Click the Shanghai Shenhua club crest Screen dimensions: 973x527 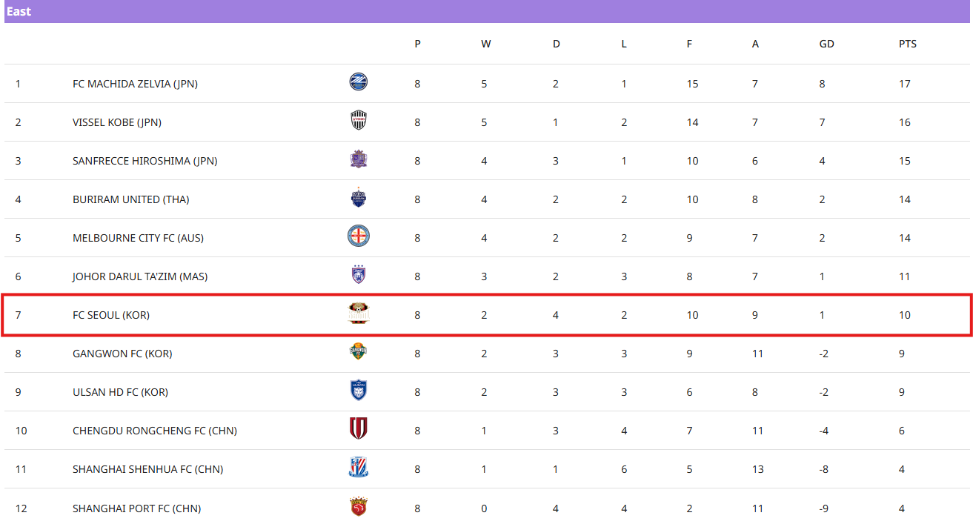coord(358,468)
